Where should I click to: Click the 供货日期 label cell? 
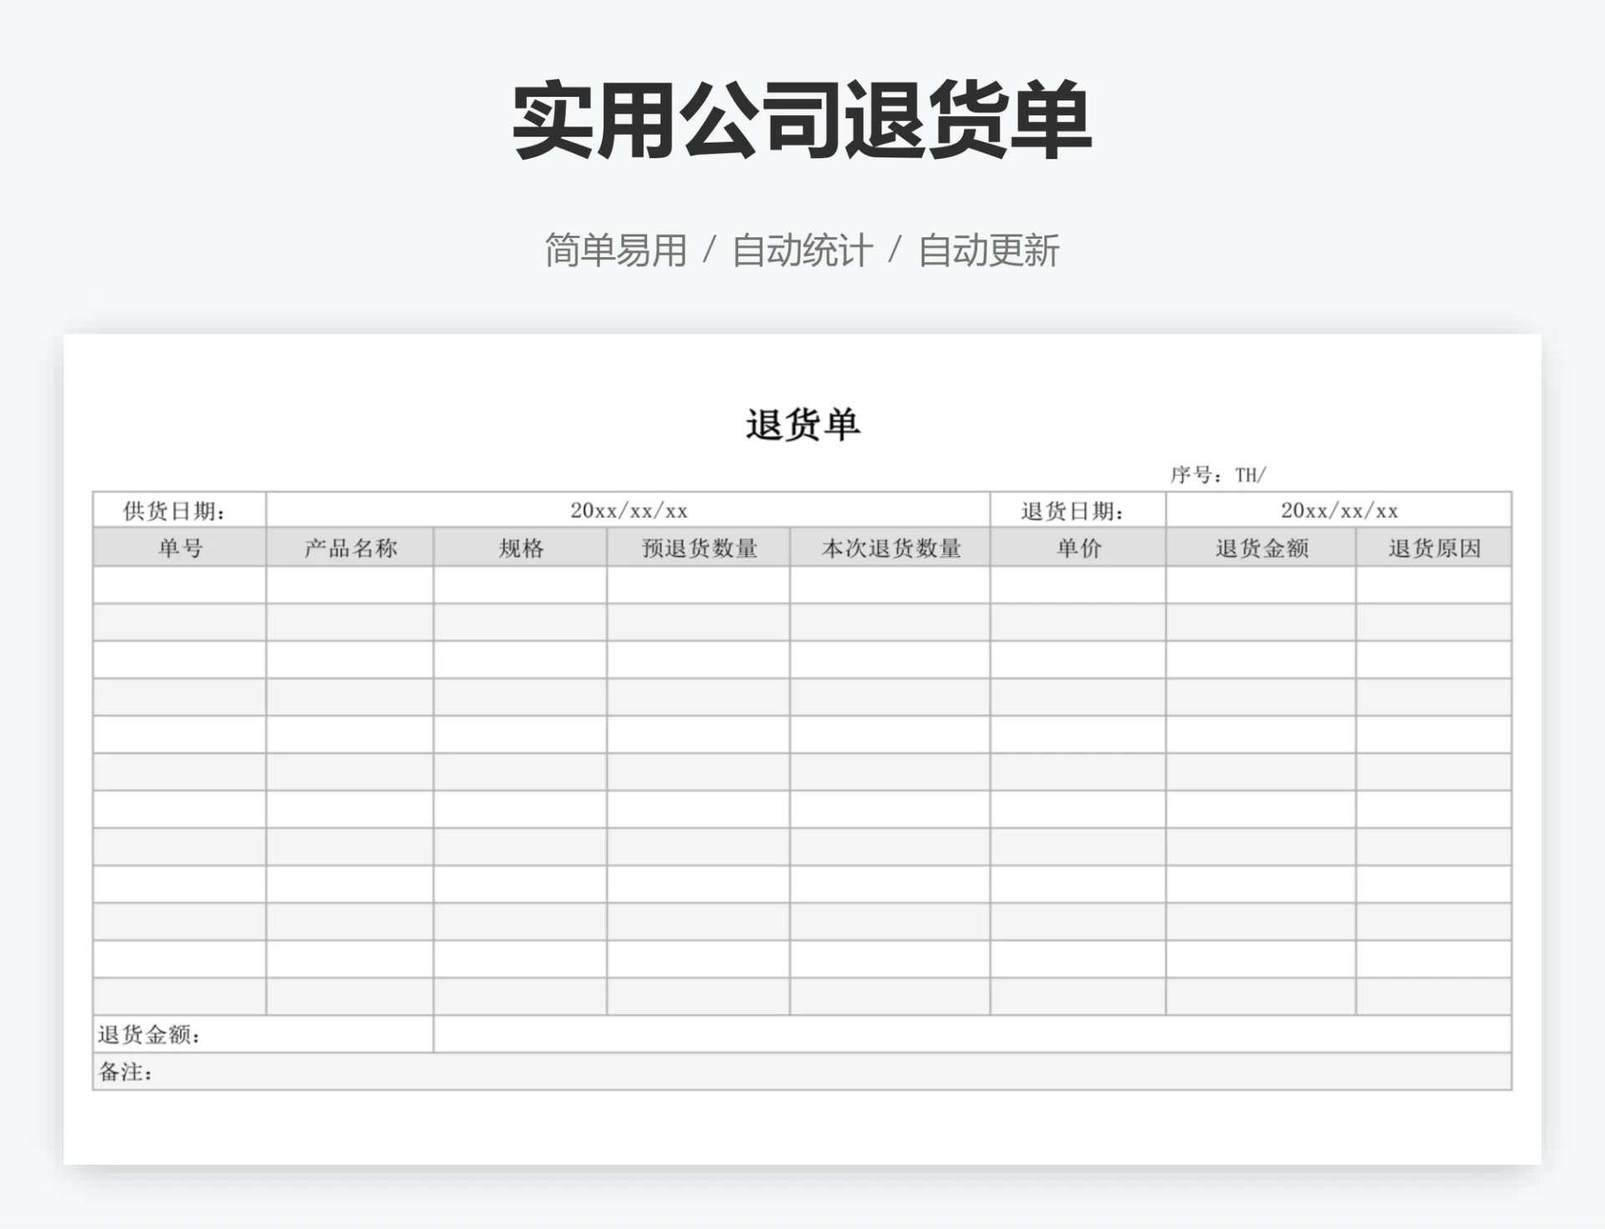tap(180, 510)
